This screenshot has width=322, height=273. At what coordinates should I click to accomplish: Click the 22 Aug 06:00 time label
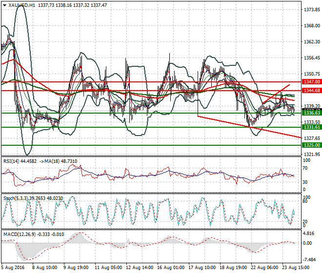(x=263, y=268)
